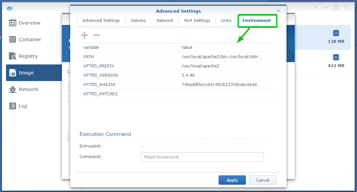Close the Advanced Settings dialog

click(278, 11)
